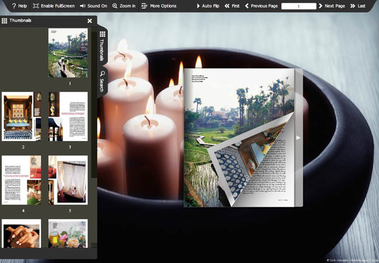The width and height of the screenshot is (379, 263).
Task: Select the vertical Thumbnails side tab
Action: (102, 46)
